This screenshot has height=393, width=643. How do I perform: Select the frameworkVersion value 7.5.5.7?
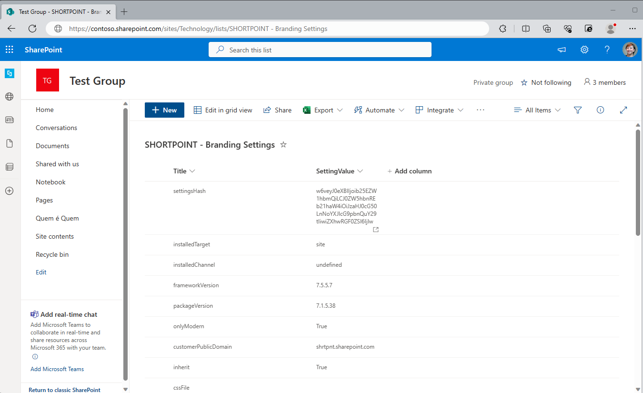point(324,285)
